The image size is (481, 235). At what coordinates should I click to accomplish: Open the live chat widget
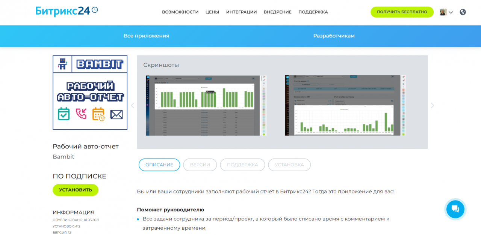click(455, 209)
